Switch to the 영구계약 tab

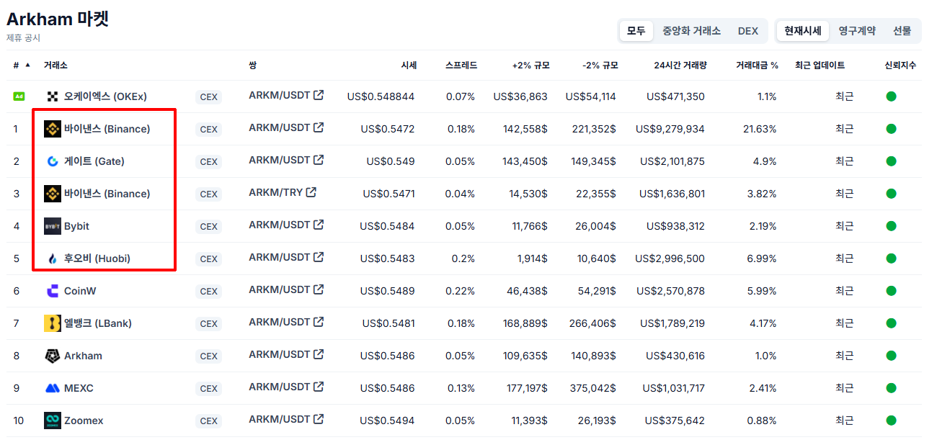click(x=857, y=31)
